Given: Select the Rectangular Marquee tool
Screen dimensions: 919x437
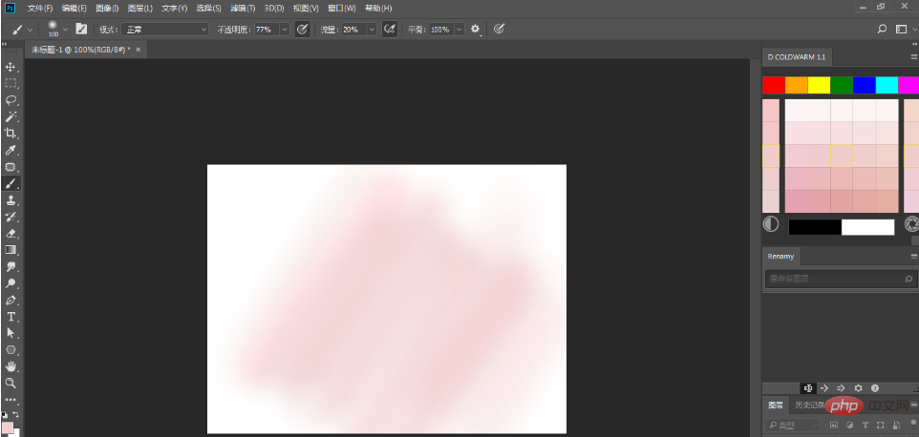Looking at the screenshot, I should coord(11,83).
